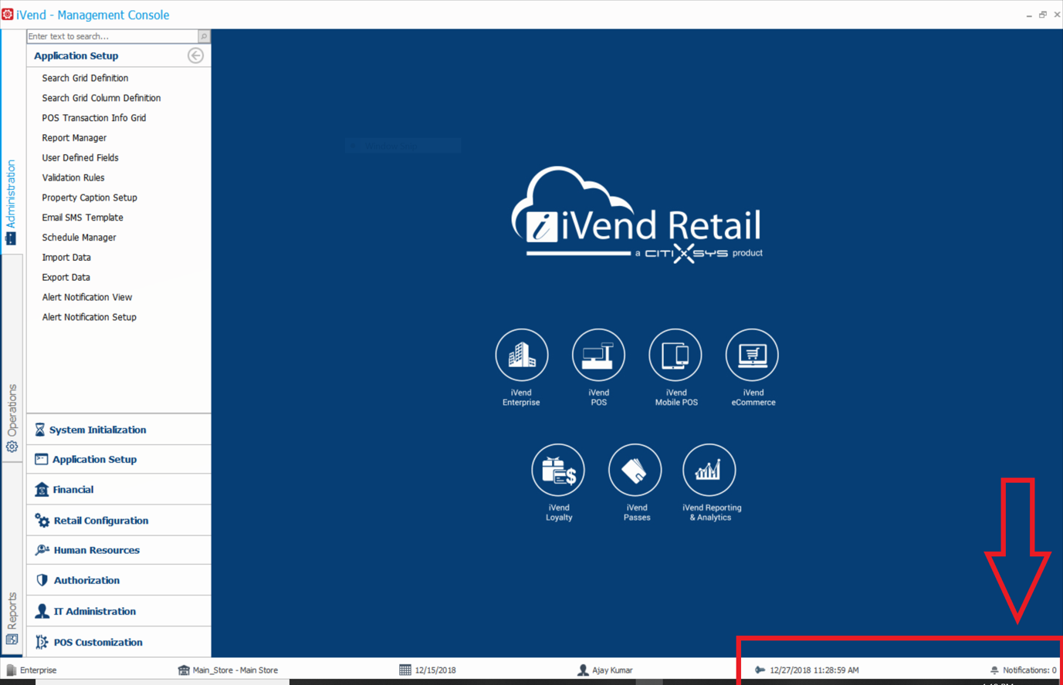Open User Defined Fields
The image size is (1063, 685).
80,157
